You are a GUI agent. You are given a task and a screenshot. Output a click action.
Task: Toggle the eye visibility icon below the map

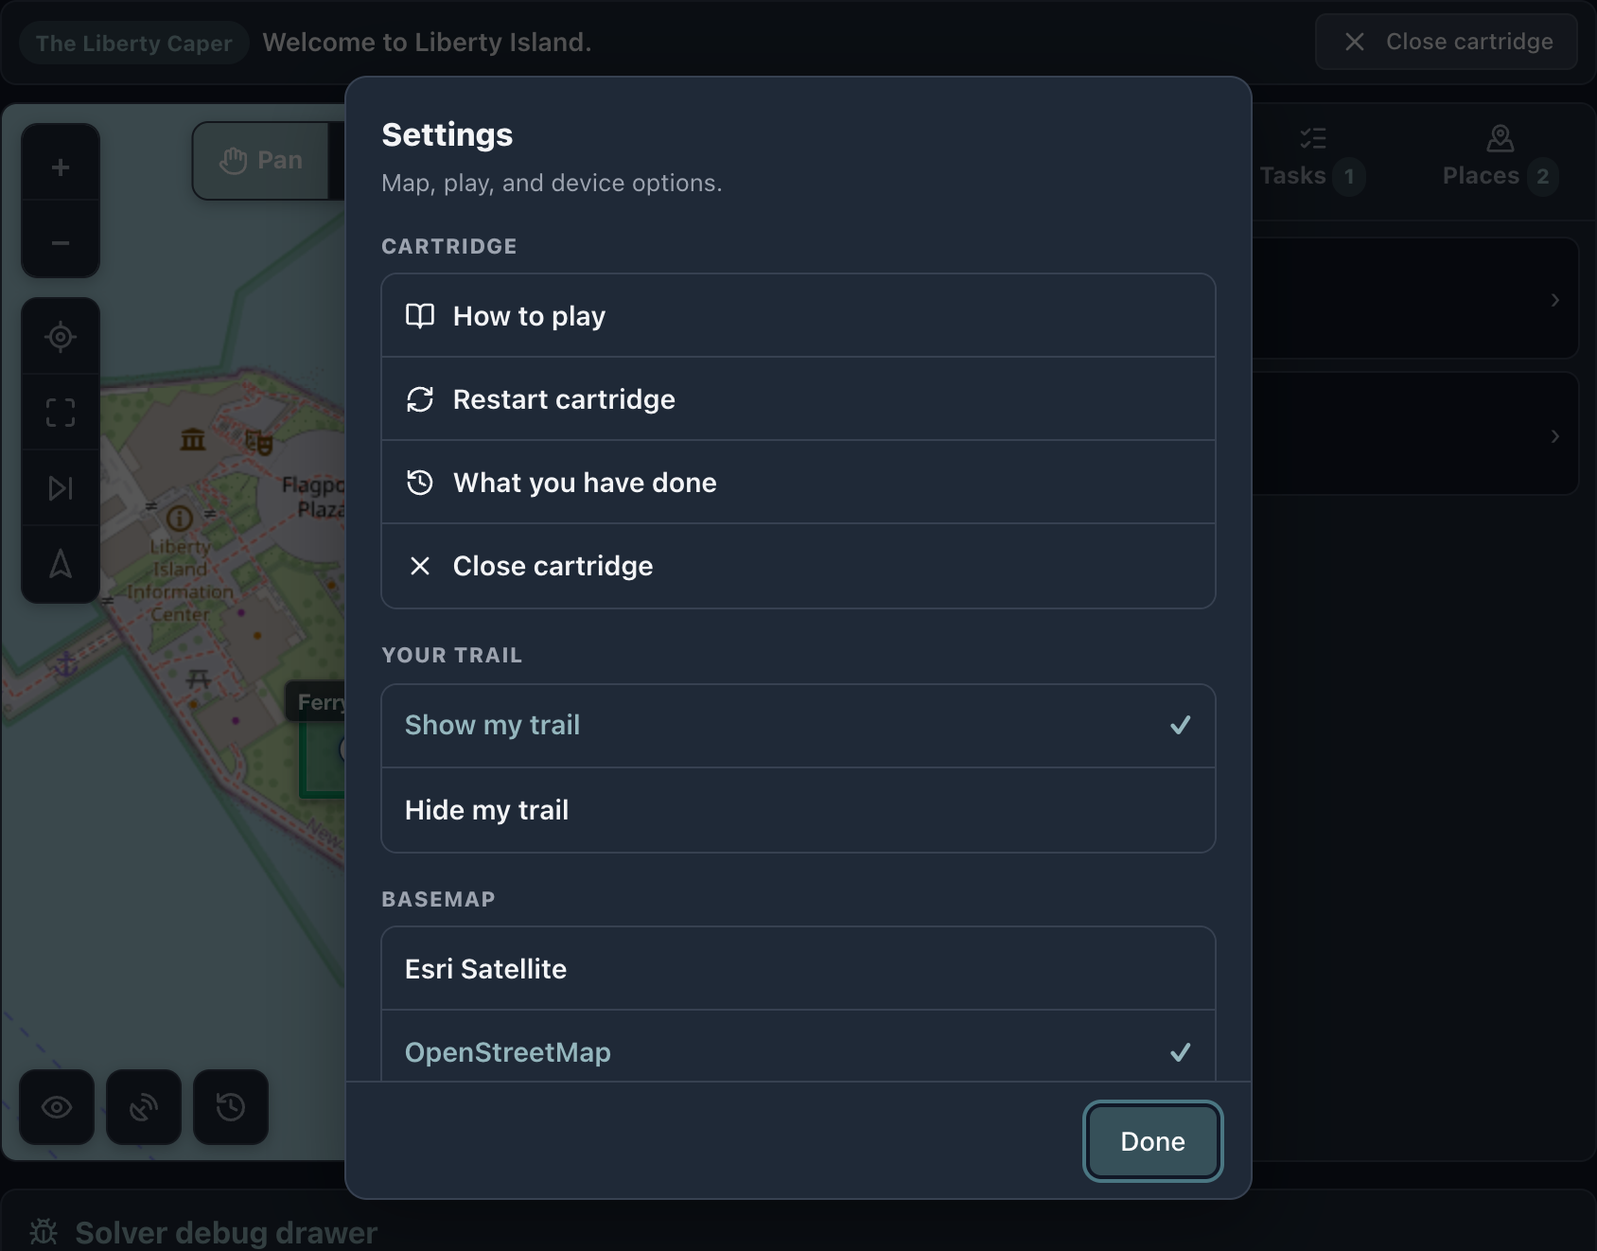[x=57, y=1107]
